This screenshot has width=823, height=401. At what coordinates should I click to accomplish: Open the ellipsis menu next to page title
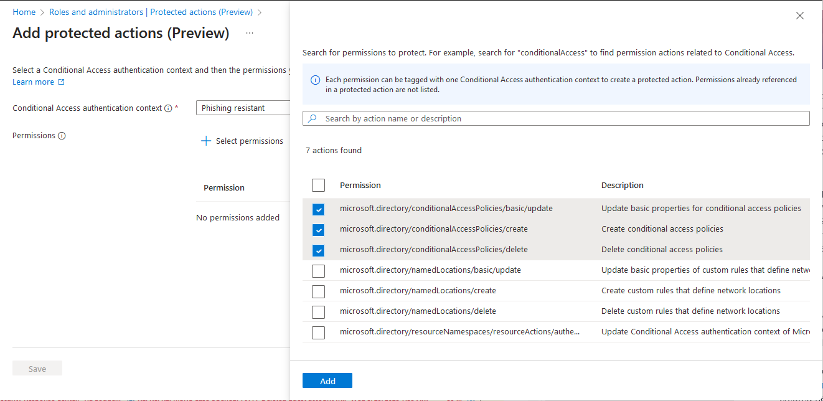click(249, 33)
